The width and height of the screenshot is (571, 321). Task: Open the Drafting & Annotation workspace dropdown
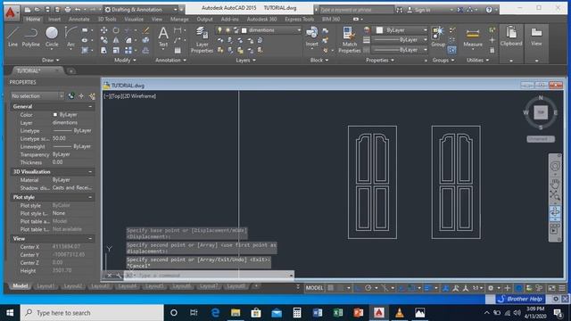point(141,10)
